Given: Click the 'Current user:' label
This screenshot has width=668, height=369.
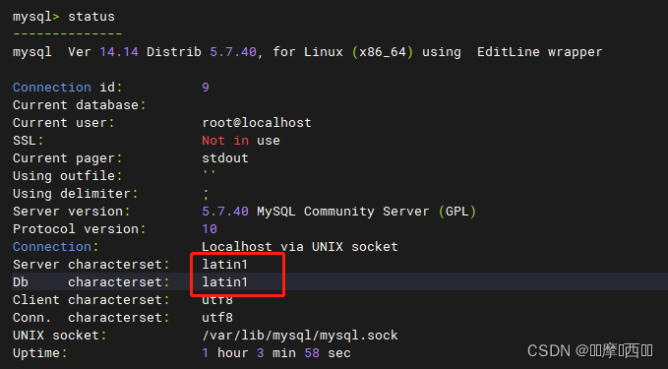Looking at the screenshot, I should click(x=64, y=123).
